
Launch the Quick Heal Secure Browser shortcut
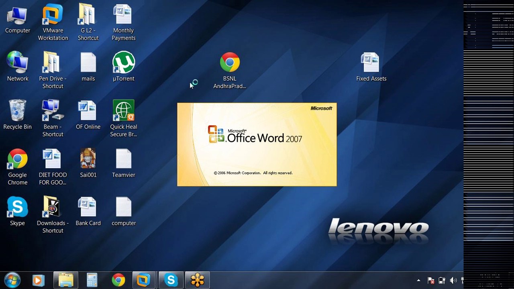tap(124, 119)
